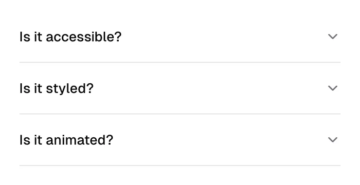Show the answer to "Is it animated?"
360x185 pixels.
click(180, 140)
